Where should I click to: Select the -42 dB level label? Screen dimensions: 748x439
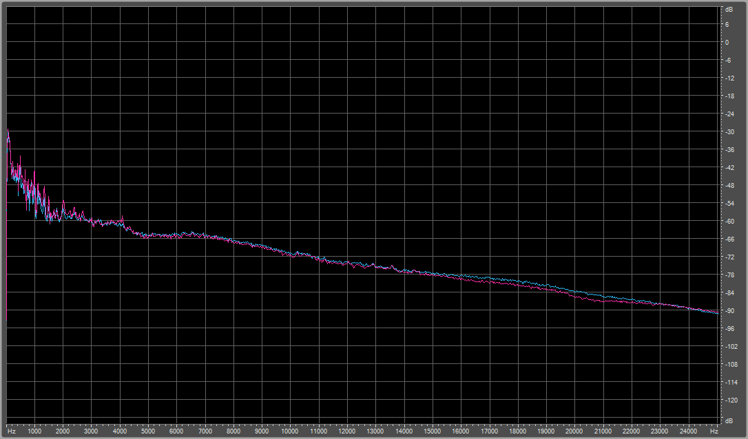729,167
